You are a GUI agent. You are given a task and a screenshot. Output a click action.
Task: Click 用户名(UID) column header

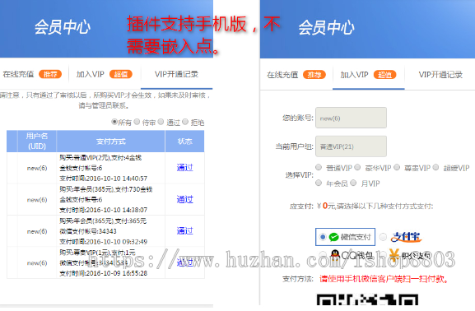37,142
